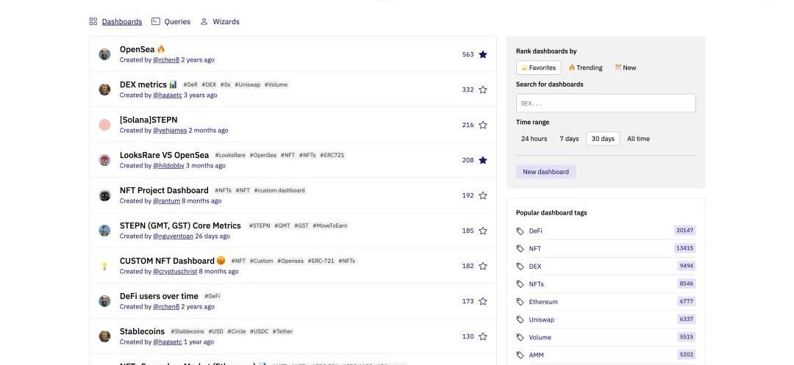Click the DeFi users over time avatar
Screen dimensions: 794x365
coord(105,301)
